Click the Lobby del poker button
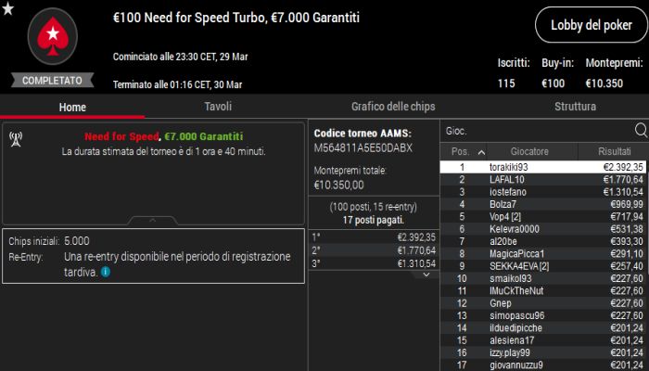Viewport: 649px width, 371px height. coord(589,25)
